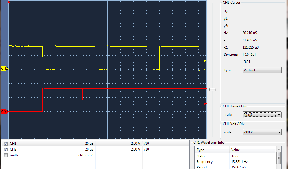Click the WaveForm Info scrollbar thumb

279,158
